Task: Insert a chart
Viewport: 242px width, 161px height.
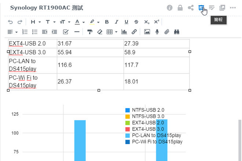Action: point(124,32)
